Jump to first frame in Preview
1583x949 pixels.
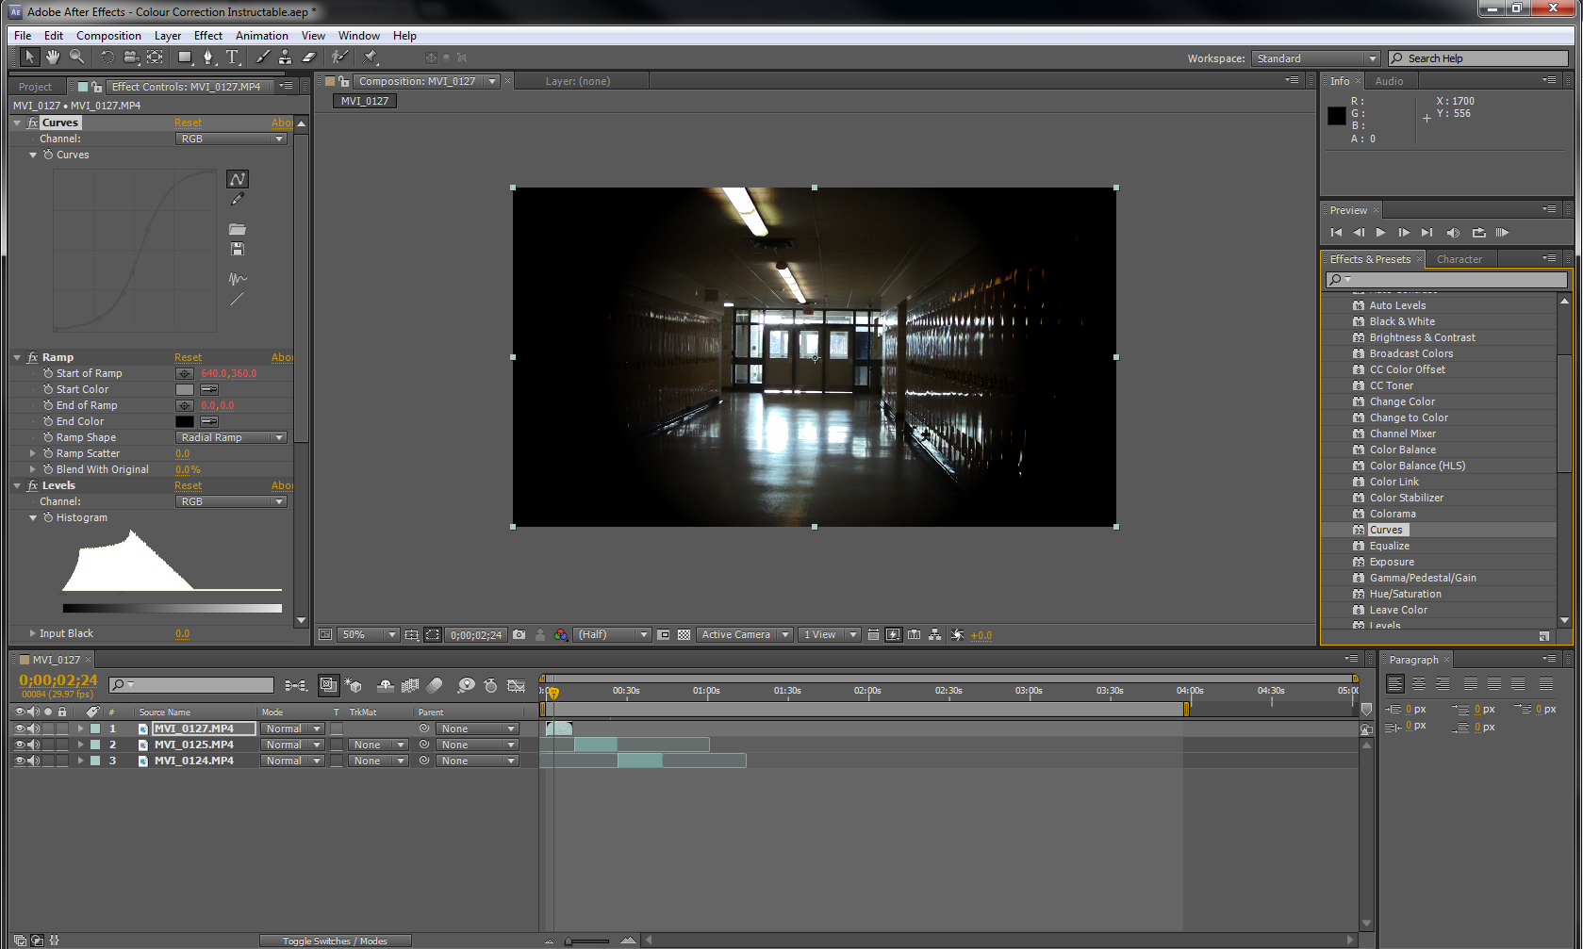(x=1336, y=233)
